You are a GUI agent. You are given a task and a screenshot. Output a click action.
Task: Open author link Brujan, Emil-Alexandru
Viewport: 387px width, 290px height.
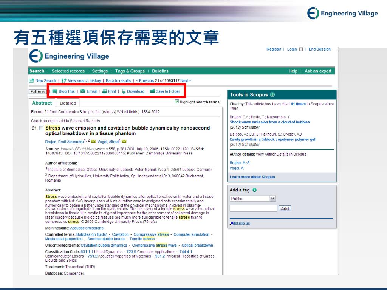64,142
